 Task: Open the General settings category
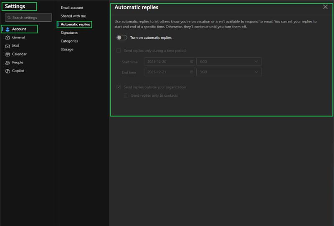click(19, 38)
